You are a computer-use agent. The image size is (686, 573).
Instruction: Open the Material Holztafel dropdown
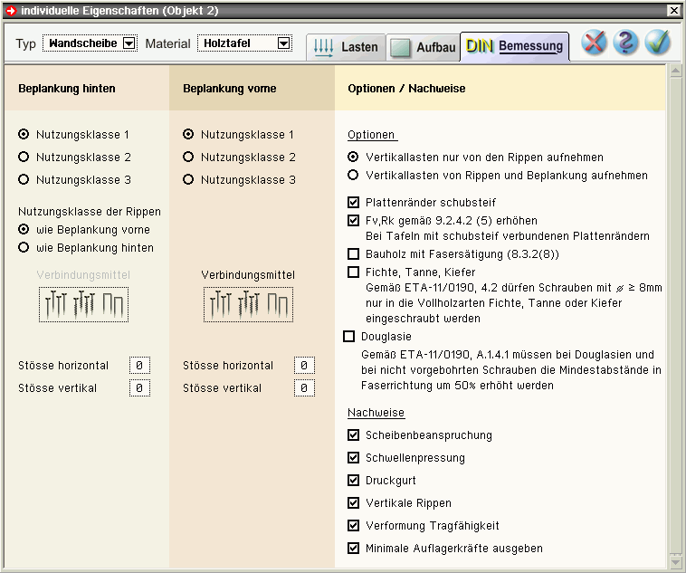[283, 43]
